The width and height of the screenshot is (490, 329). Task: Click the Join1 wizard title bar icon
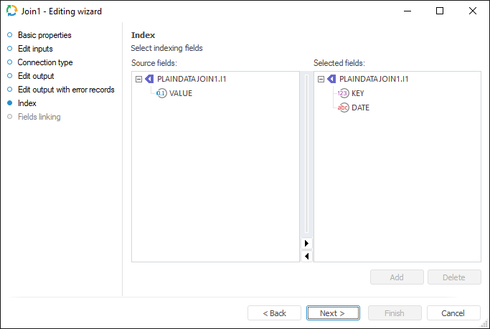tap(11, 11)
